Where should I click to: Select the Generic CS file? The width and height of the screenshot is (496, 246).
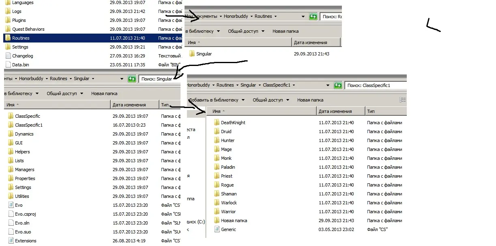tap(228, 229)
